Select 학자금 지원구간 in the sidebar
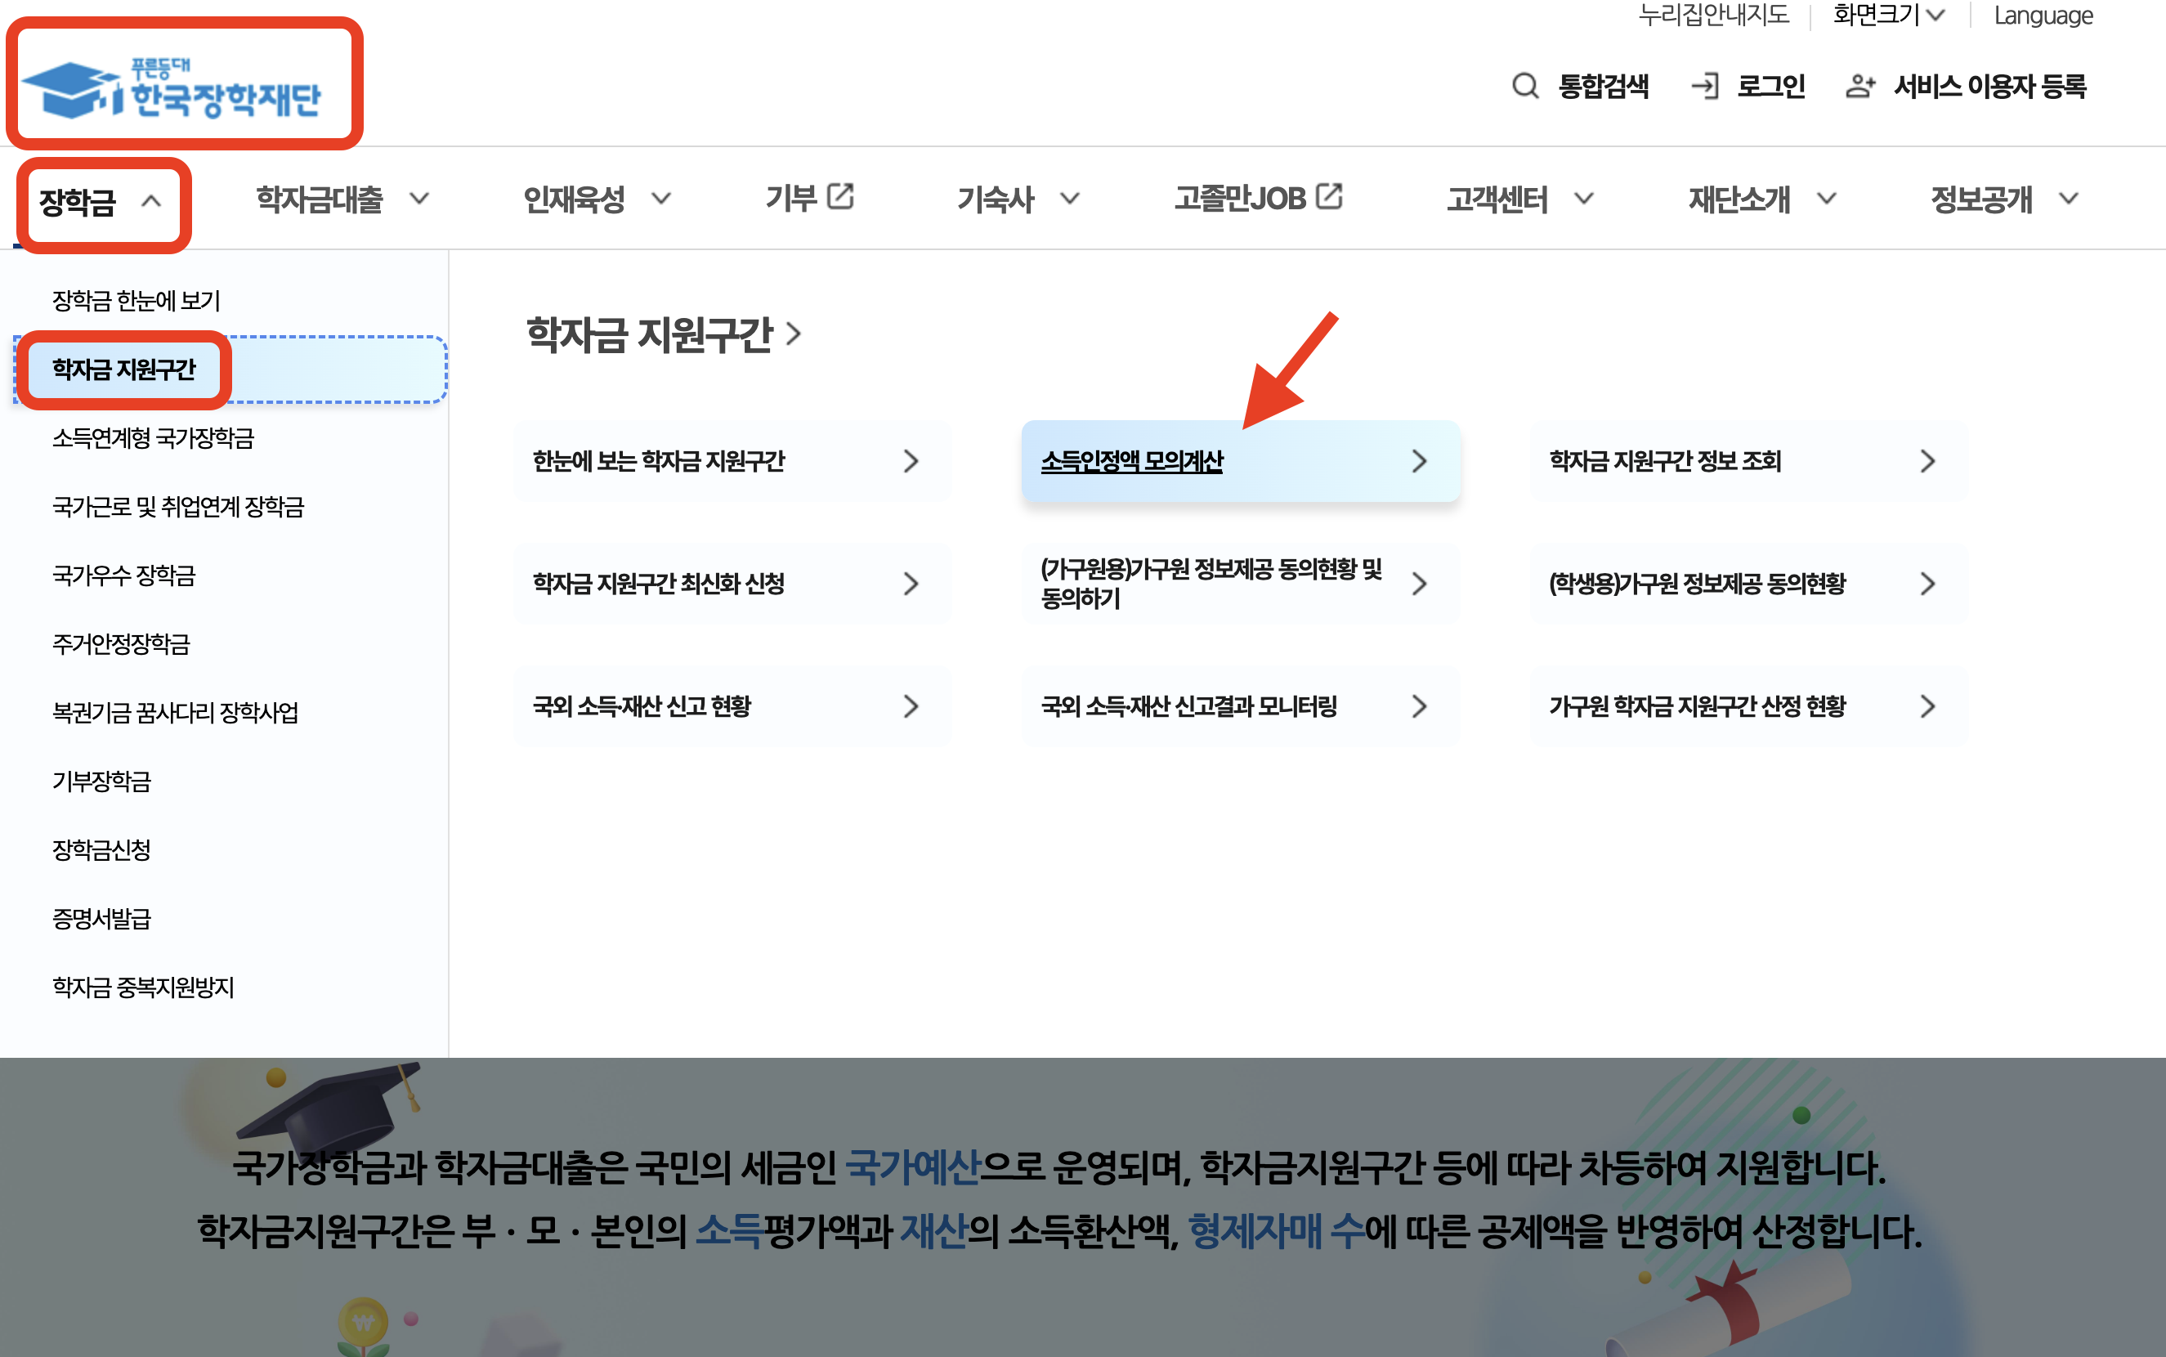Screen dimensions: 2166x1357 tap(123, 369)
